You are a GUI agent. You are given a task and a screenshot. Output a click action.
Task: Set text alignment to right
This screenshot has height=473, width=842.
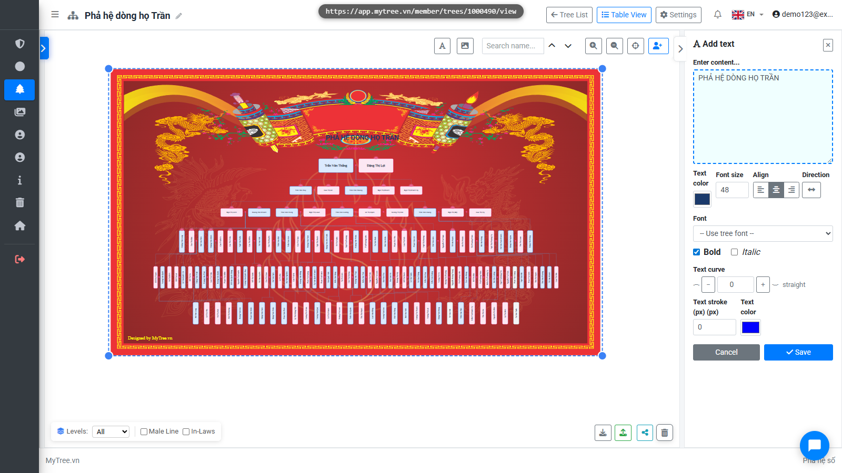[x=791, y=190]
